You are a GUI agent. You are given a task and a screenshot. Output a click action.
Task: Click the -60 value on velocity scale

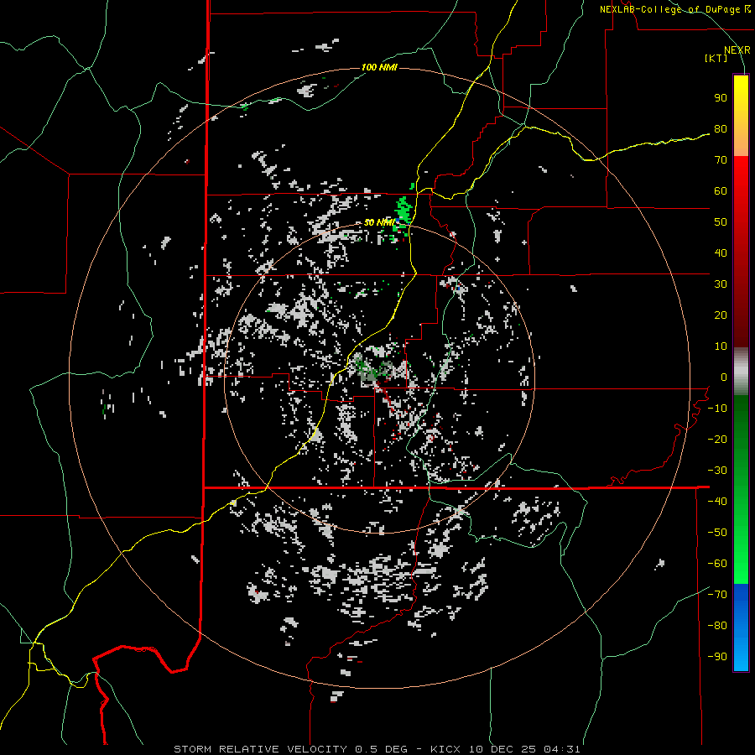(x=717, y=564)
